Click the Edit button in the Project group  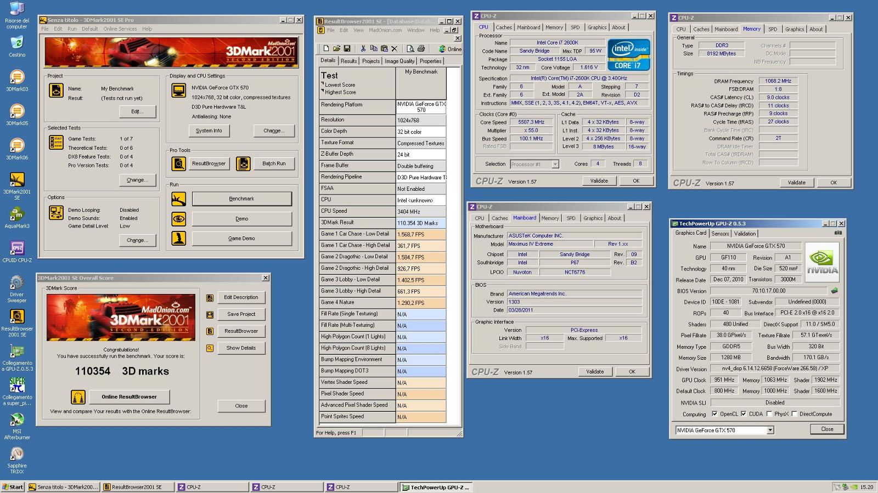coord(137,111)
